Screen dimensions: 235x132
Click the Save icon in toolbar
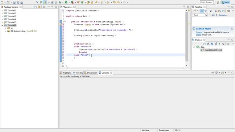tap(14, 2)
